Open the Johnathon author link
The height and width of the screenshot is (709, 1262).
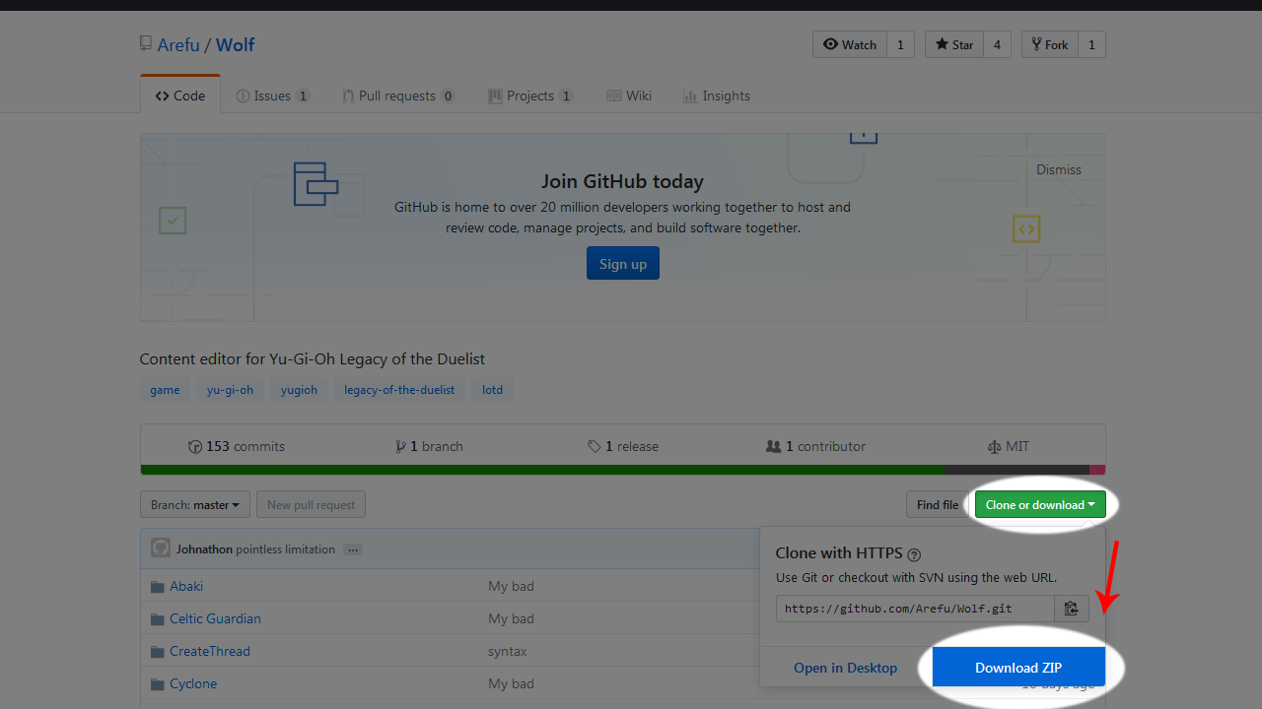click(204, 549)
